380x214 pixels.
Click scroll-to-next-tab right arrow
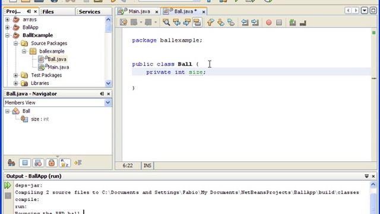(x=356, y=11)
